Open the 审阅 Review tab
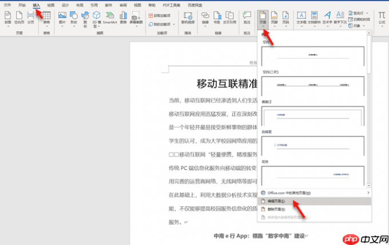This screenshot has height=245, width=389. 123,5
